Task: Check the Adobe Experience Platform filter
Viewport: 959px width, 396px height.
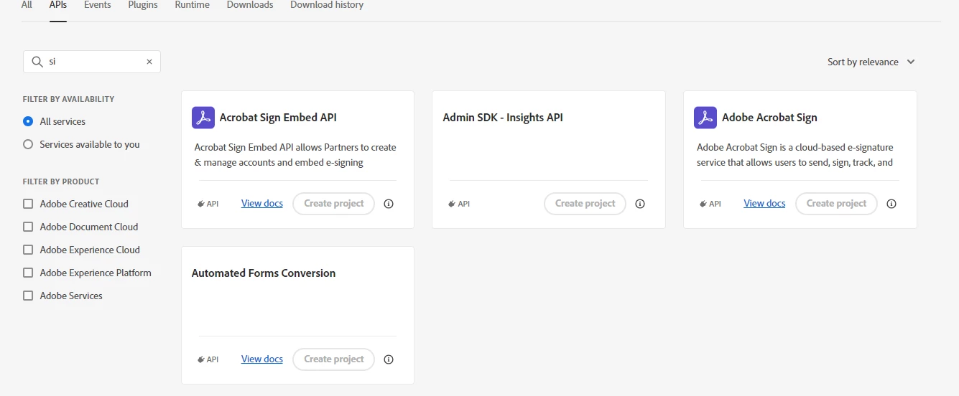Action: 28,273
